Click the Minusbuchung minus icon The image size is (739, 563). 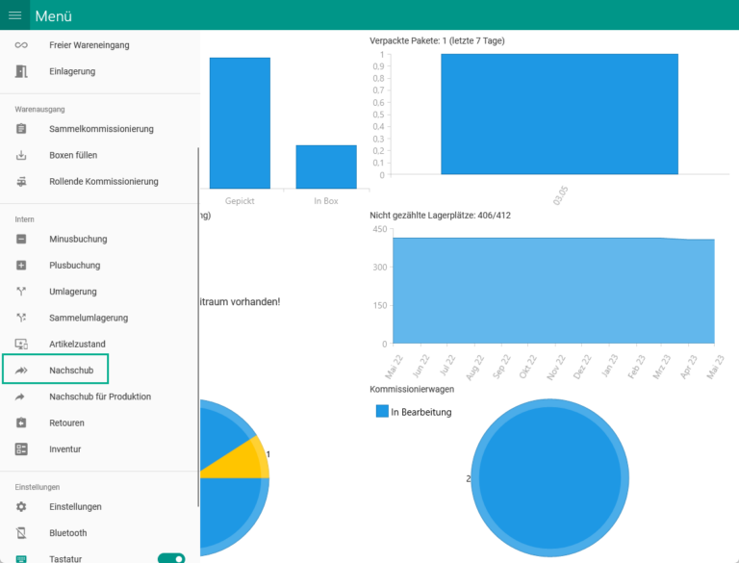point(21,239)
